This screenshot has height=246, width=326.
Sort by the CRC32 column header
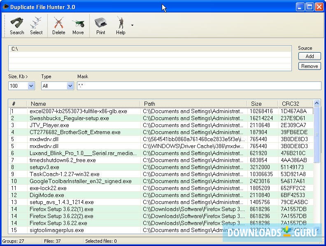point(291,104)
